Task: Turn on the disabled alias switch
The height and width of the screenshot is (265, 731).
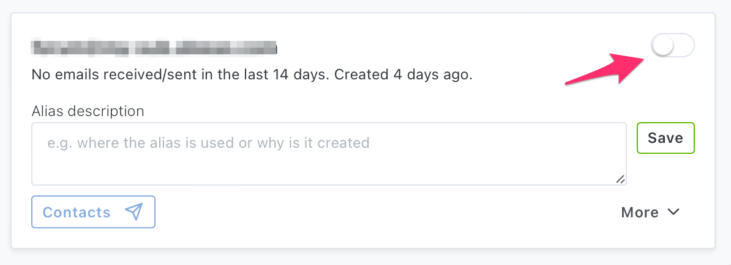Action: (673, 46)
